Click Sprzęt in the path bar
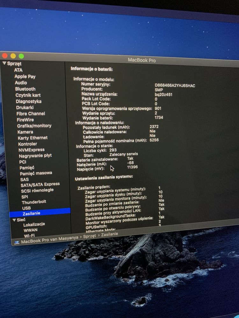Screen dimensions: 239x318 click(x=90, y=236)
